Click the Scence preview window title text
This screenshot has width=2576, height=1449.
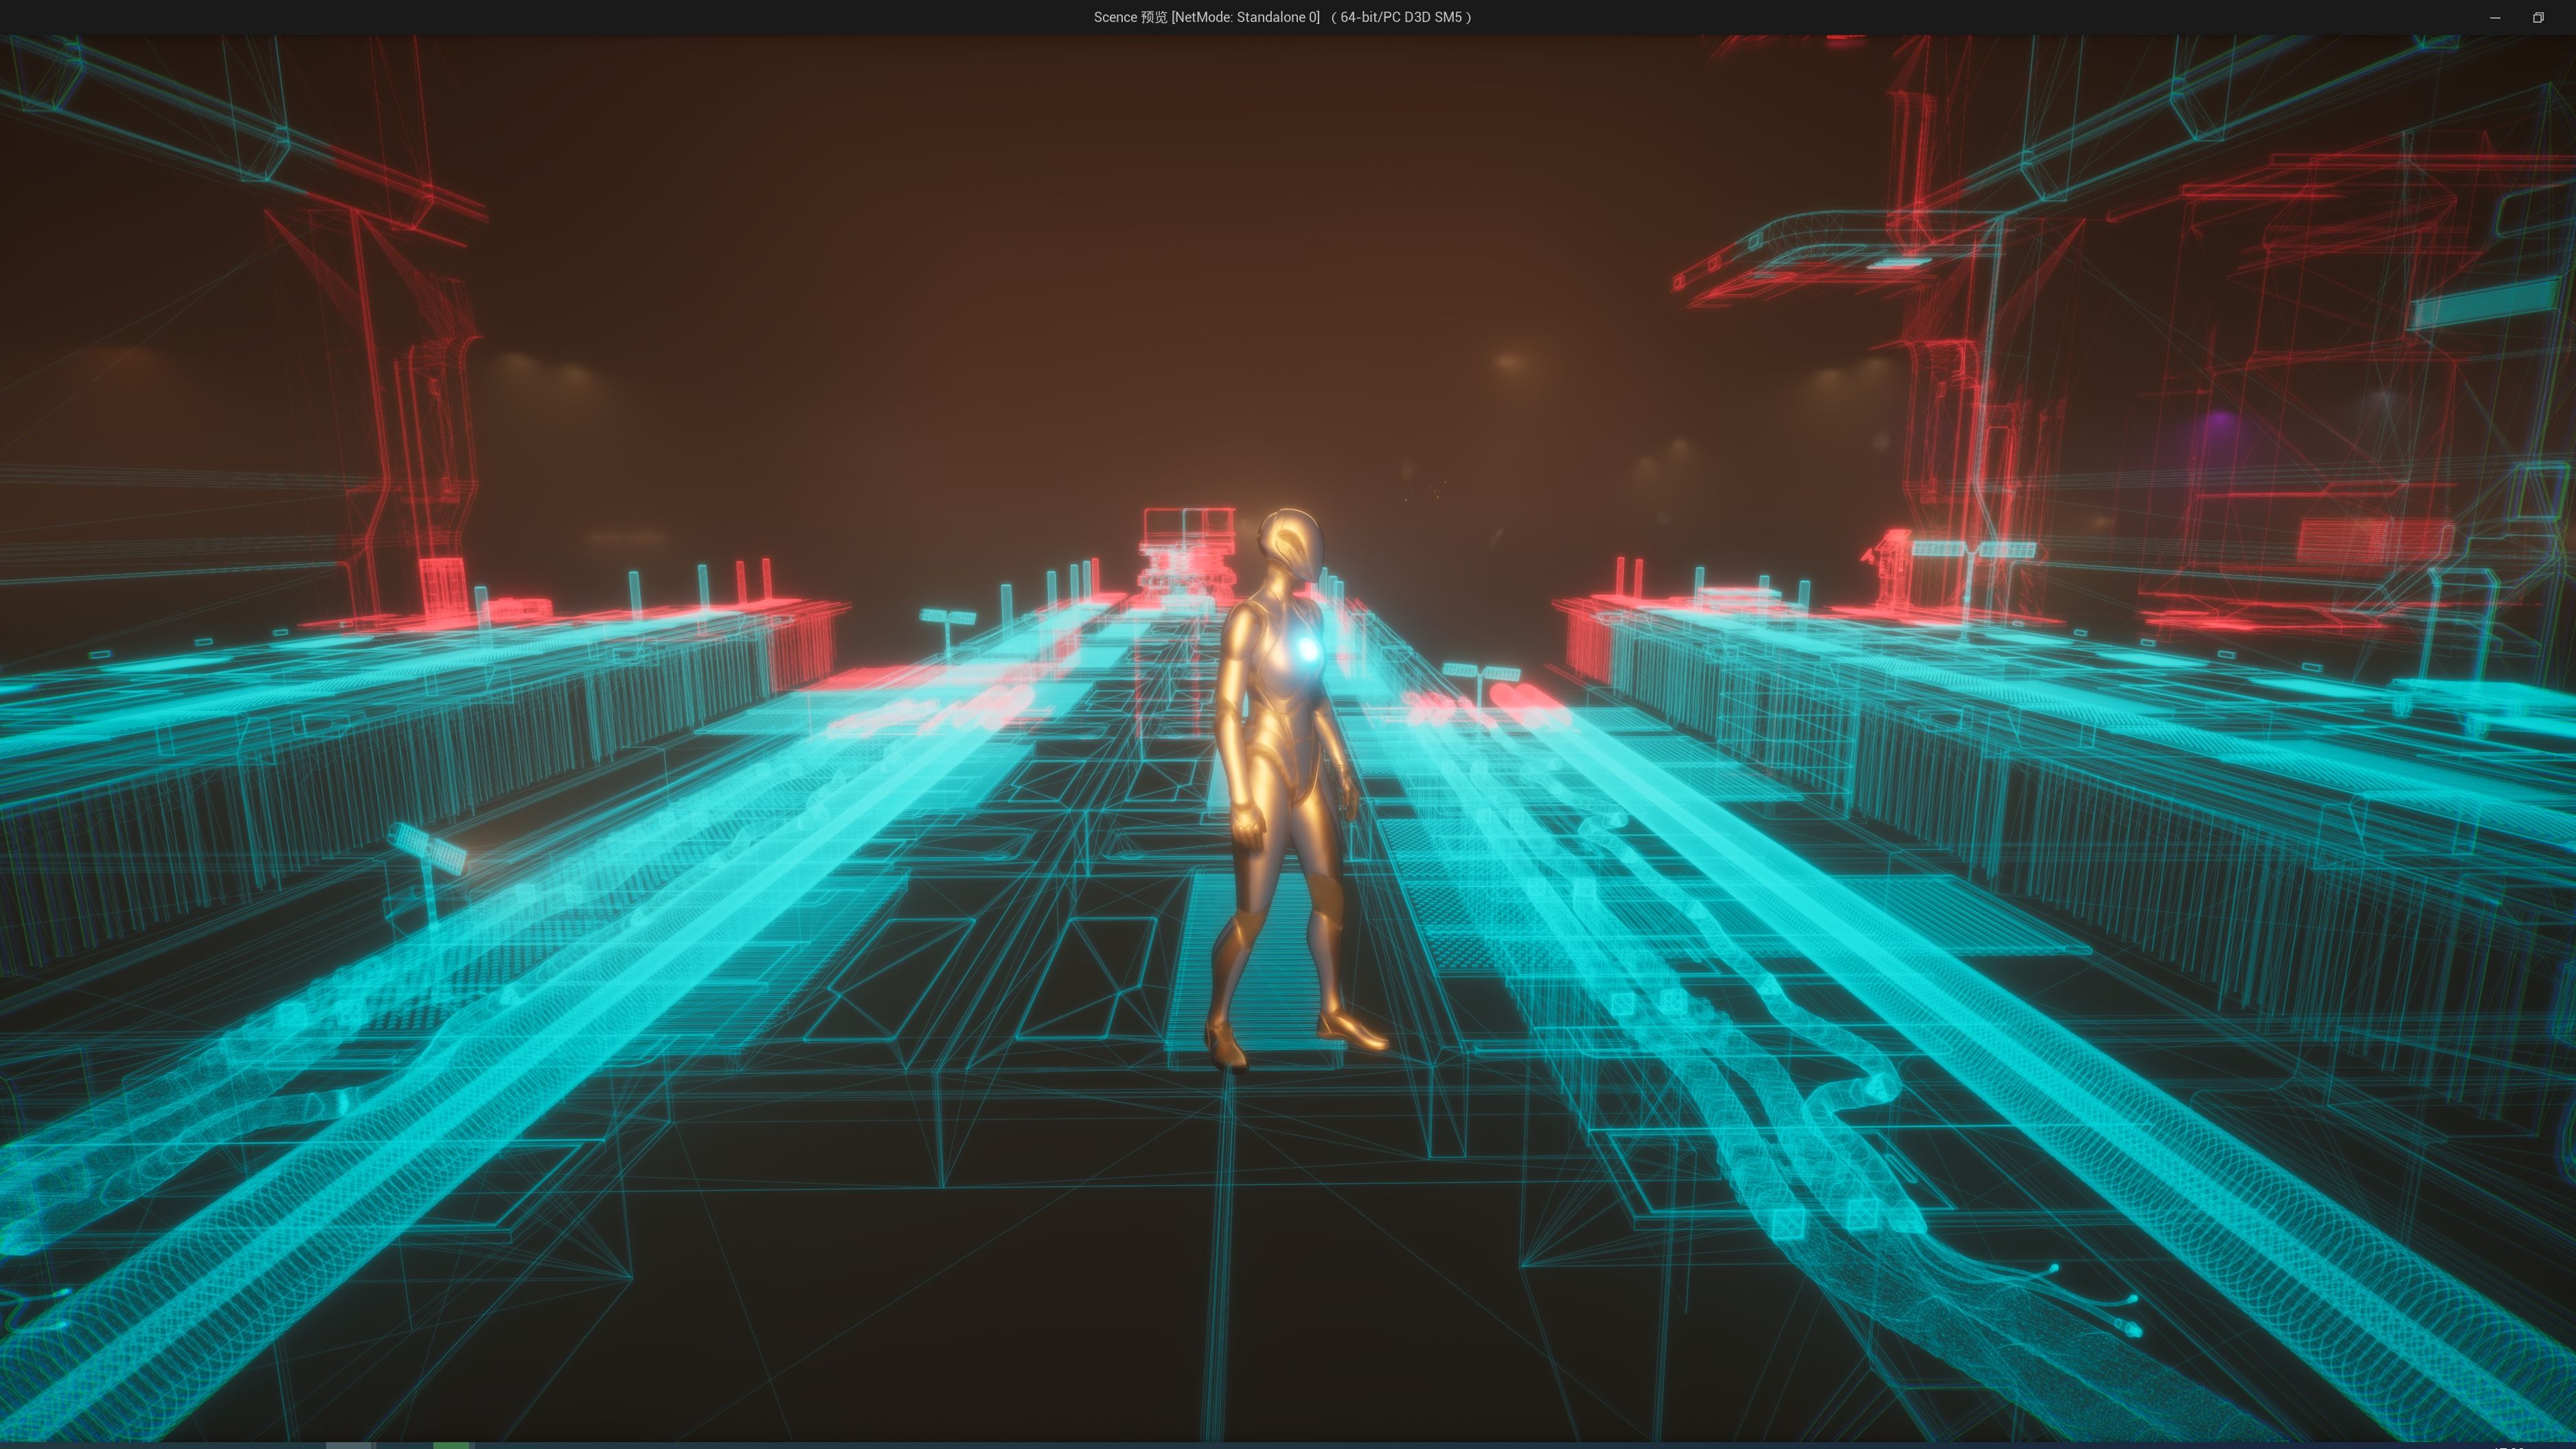click(x=1282, y=17)
